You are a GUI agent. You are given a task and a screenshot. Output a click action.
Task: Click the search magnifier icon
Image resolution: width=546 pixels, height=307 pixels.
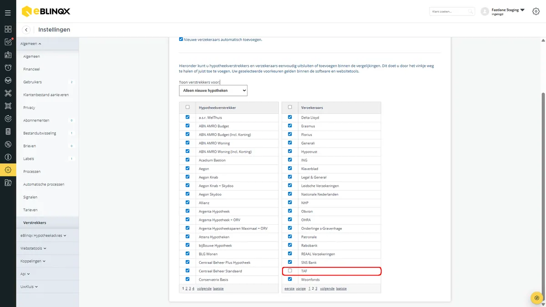(x=470, y=11)
